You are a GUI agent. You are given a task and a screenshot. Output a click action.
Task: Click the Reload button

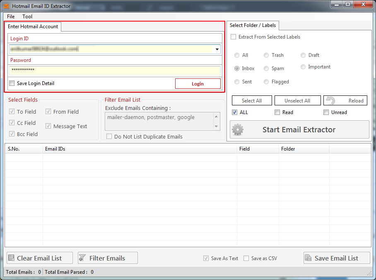(345, 101)
